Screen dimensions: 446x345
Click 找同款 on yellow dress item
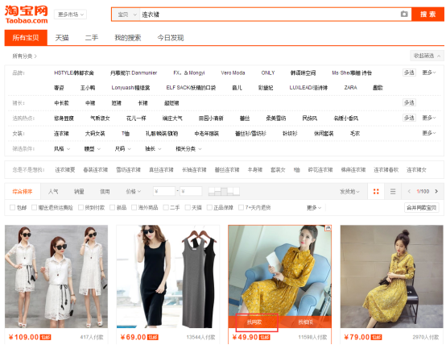pyautogui.click(x=254, y=322)
